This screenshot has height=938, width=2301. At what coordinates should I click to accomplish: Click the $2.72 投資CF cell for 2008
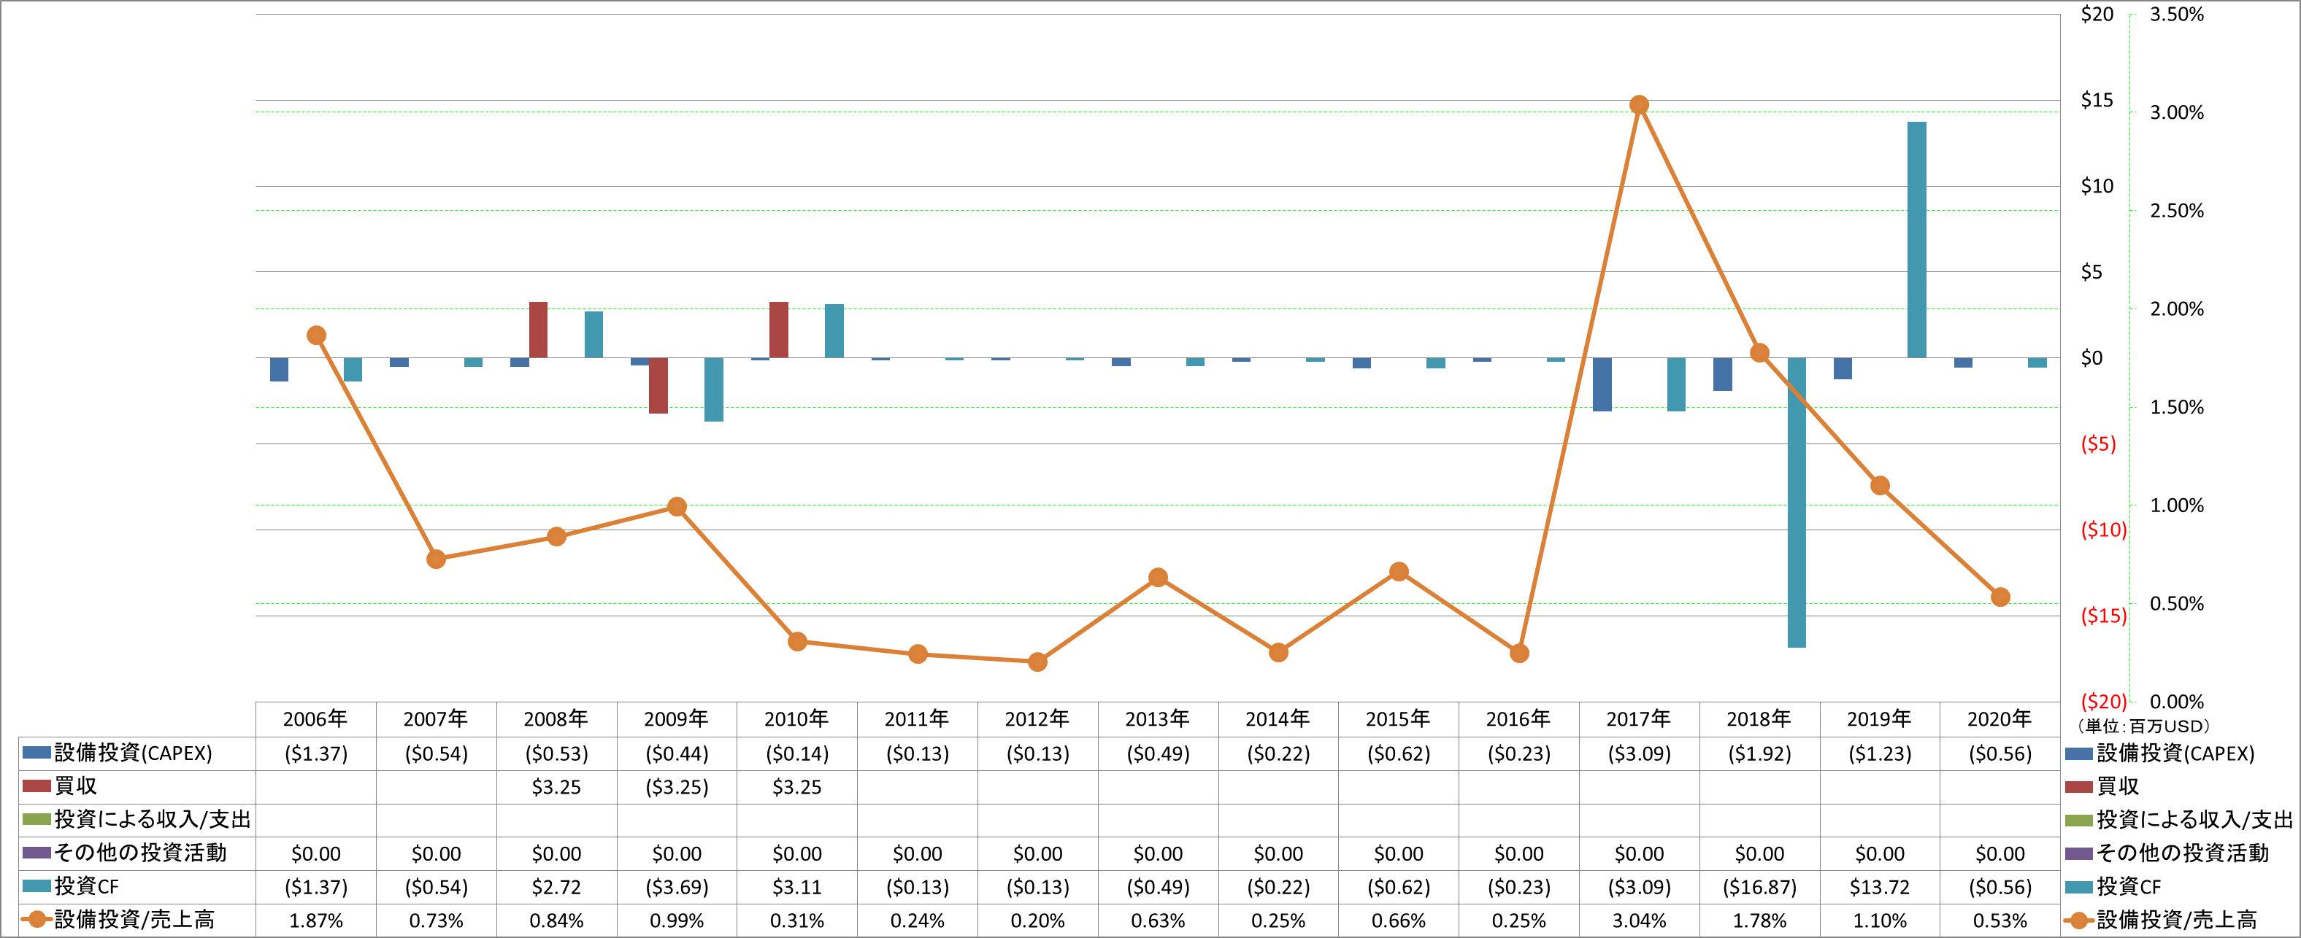556,887
